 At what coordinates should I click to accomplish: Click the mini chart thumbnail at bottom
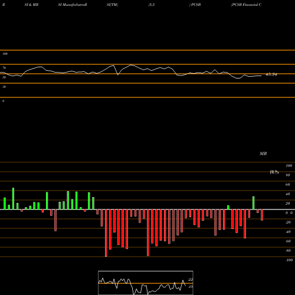[x=146, y=283]
